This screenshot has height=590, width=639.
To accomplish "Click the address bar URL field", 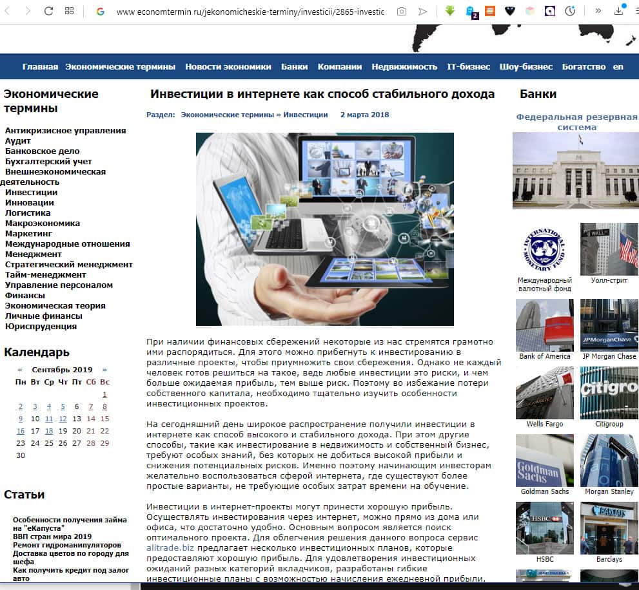I will [250, 12].
